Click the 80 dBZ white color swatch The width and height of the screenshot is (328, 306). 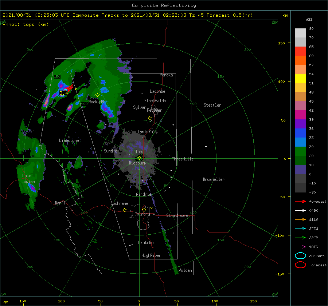pos(300,33)
